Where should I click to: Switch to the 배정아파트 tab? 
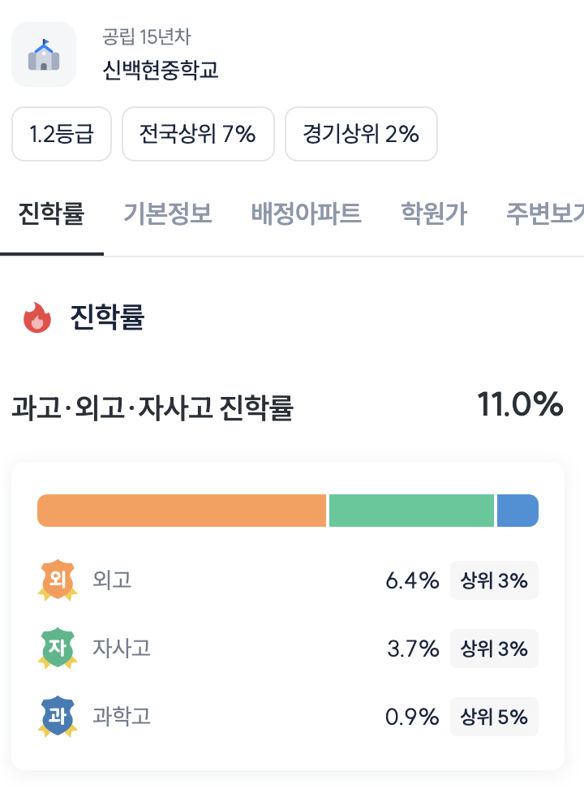(306, 214)
